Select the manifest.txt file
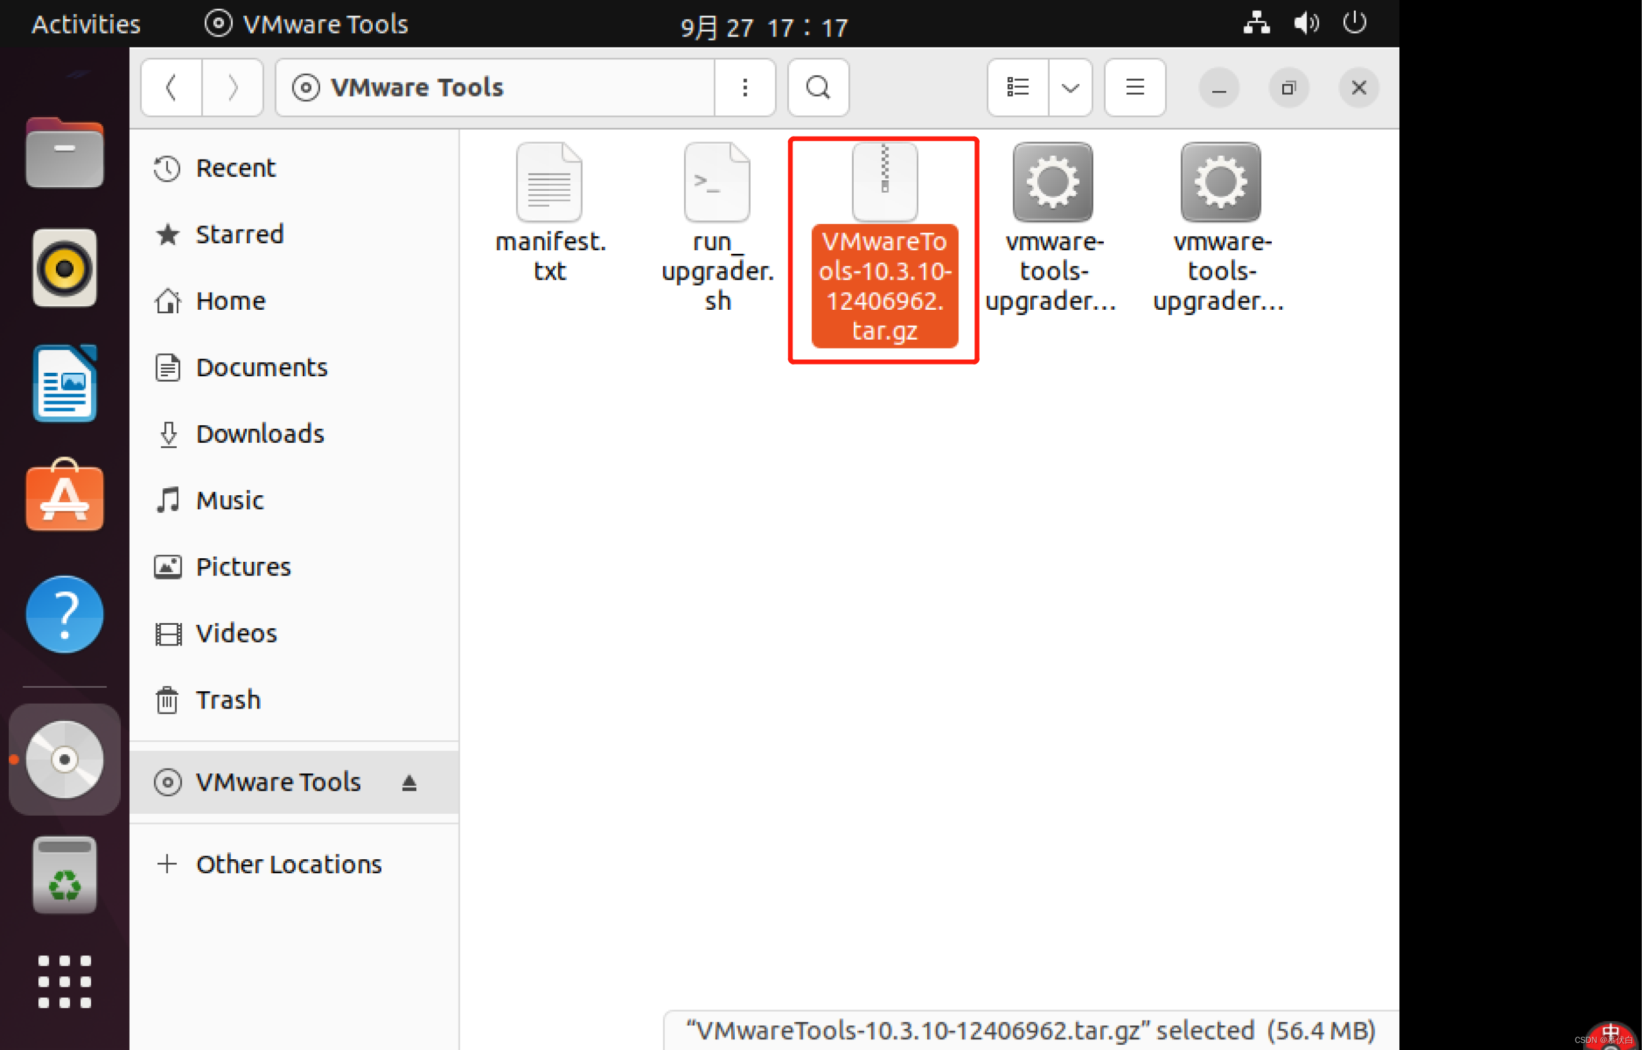The height and width of the screenshot is (1050, 1642). pos(550,212)
